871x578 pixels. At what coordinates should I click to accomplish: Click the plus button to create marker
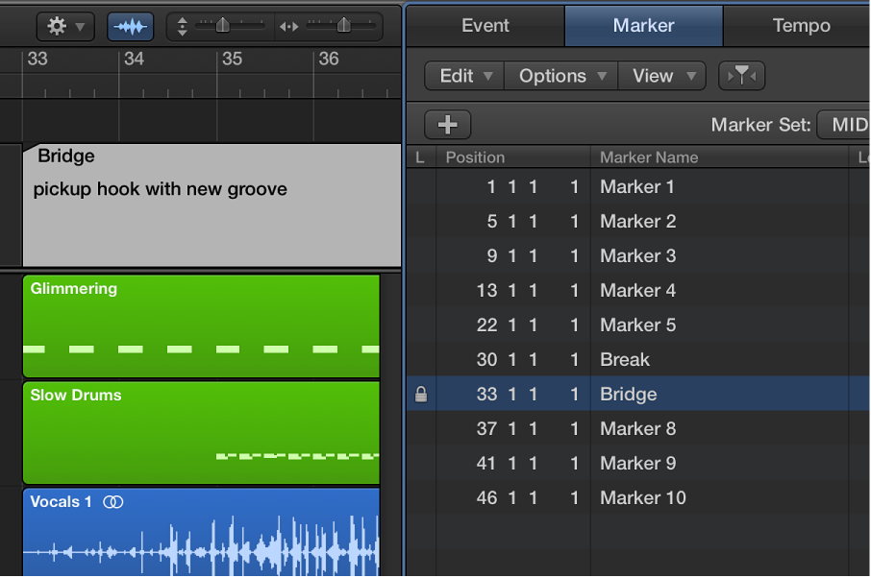coord(447,124)
